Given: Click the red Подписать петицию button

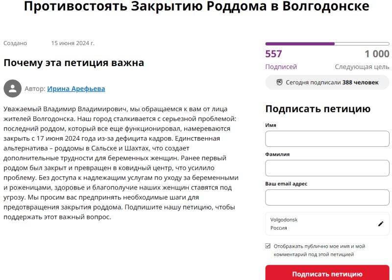Looking at the screenshot, I should click(327, 273).
